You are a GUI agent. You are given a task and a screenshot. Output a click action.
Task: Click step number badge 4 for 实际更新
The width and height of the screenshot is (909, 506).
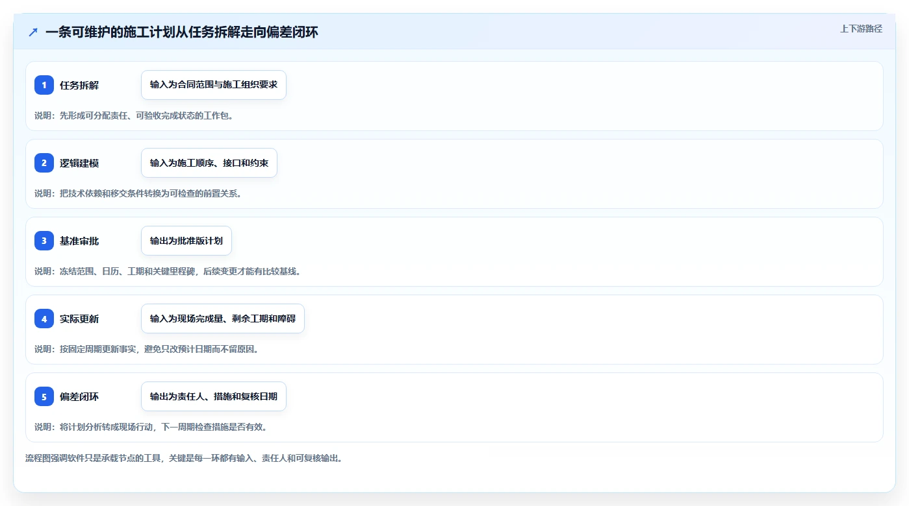coord(44,319)
